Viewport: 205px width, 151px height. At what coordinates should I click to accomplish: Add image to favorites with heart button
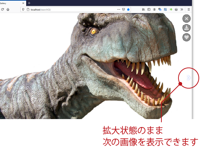[186, 37]
